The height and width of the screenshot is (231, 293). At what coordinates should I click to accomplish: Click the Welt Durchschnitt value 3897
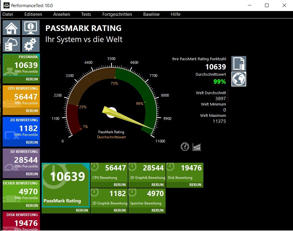pos(221,98)
